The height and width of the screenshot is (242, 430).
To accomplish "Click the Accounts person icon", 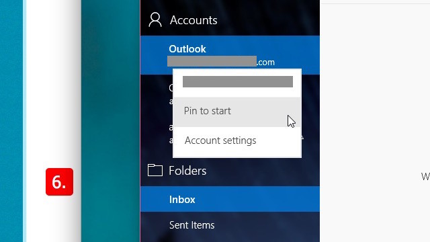I will pyautogui.click(x=155, y=19).
